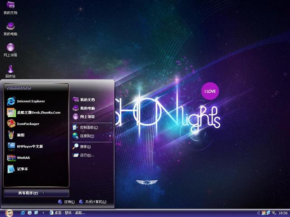Screen dimensions: 290x217
Task: Launch IconPackager from the Start menu
Action: (27, 124)
